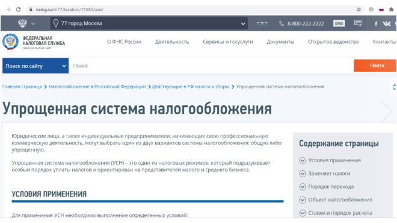The height and width of the screenshot is (223, 397).
Task: Jump to the 'Заменяет налоги' section
Action: click(x=329, y=174)
